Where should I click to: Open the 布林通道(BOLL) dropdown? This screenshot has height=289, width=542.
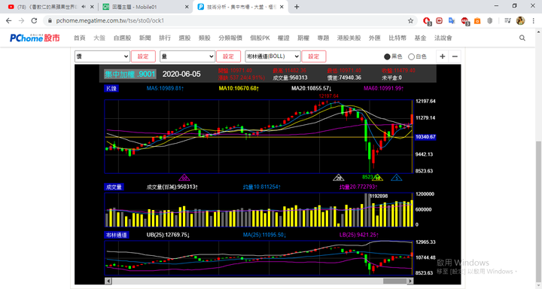(x=273, y=56)
